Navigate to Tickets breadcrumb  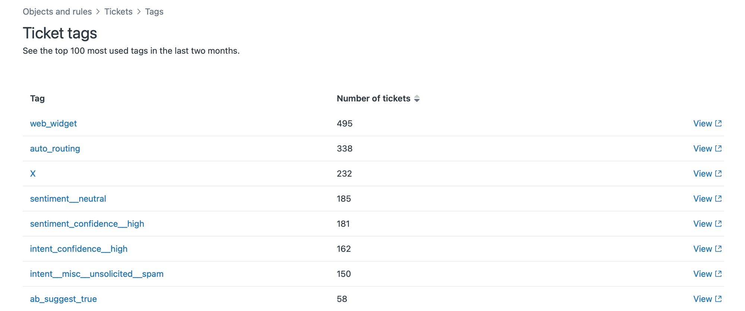(x=118, y=12)
